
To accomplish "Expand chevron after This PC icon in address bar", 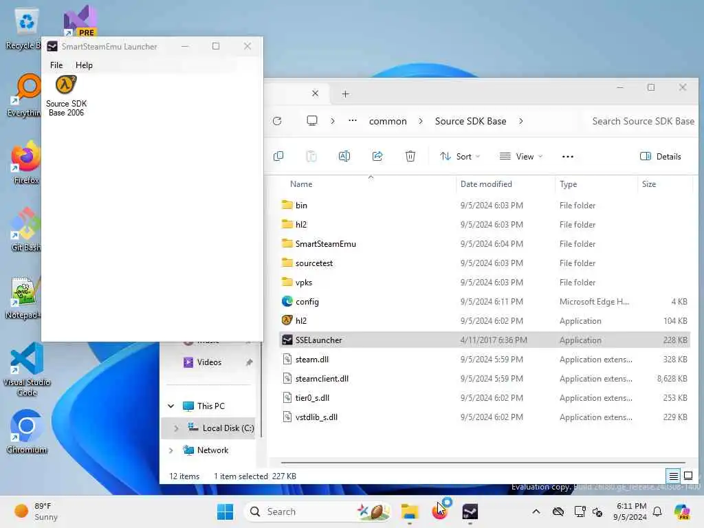I will (x=333, y=121).
